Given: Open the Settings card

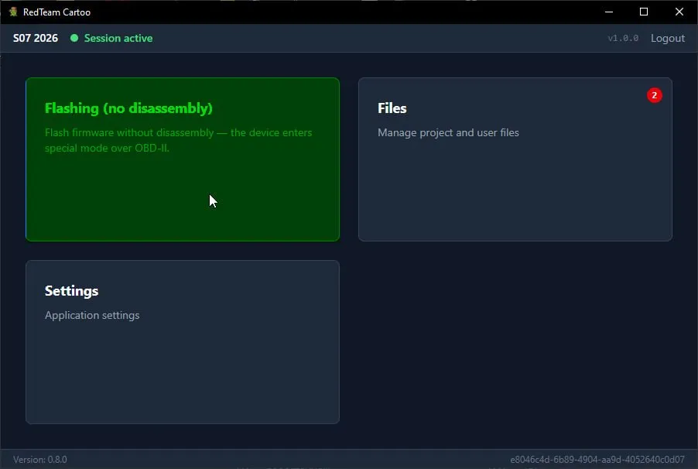Looking at the screenshot, I should [183, 342].
